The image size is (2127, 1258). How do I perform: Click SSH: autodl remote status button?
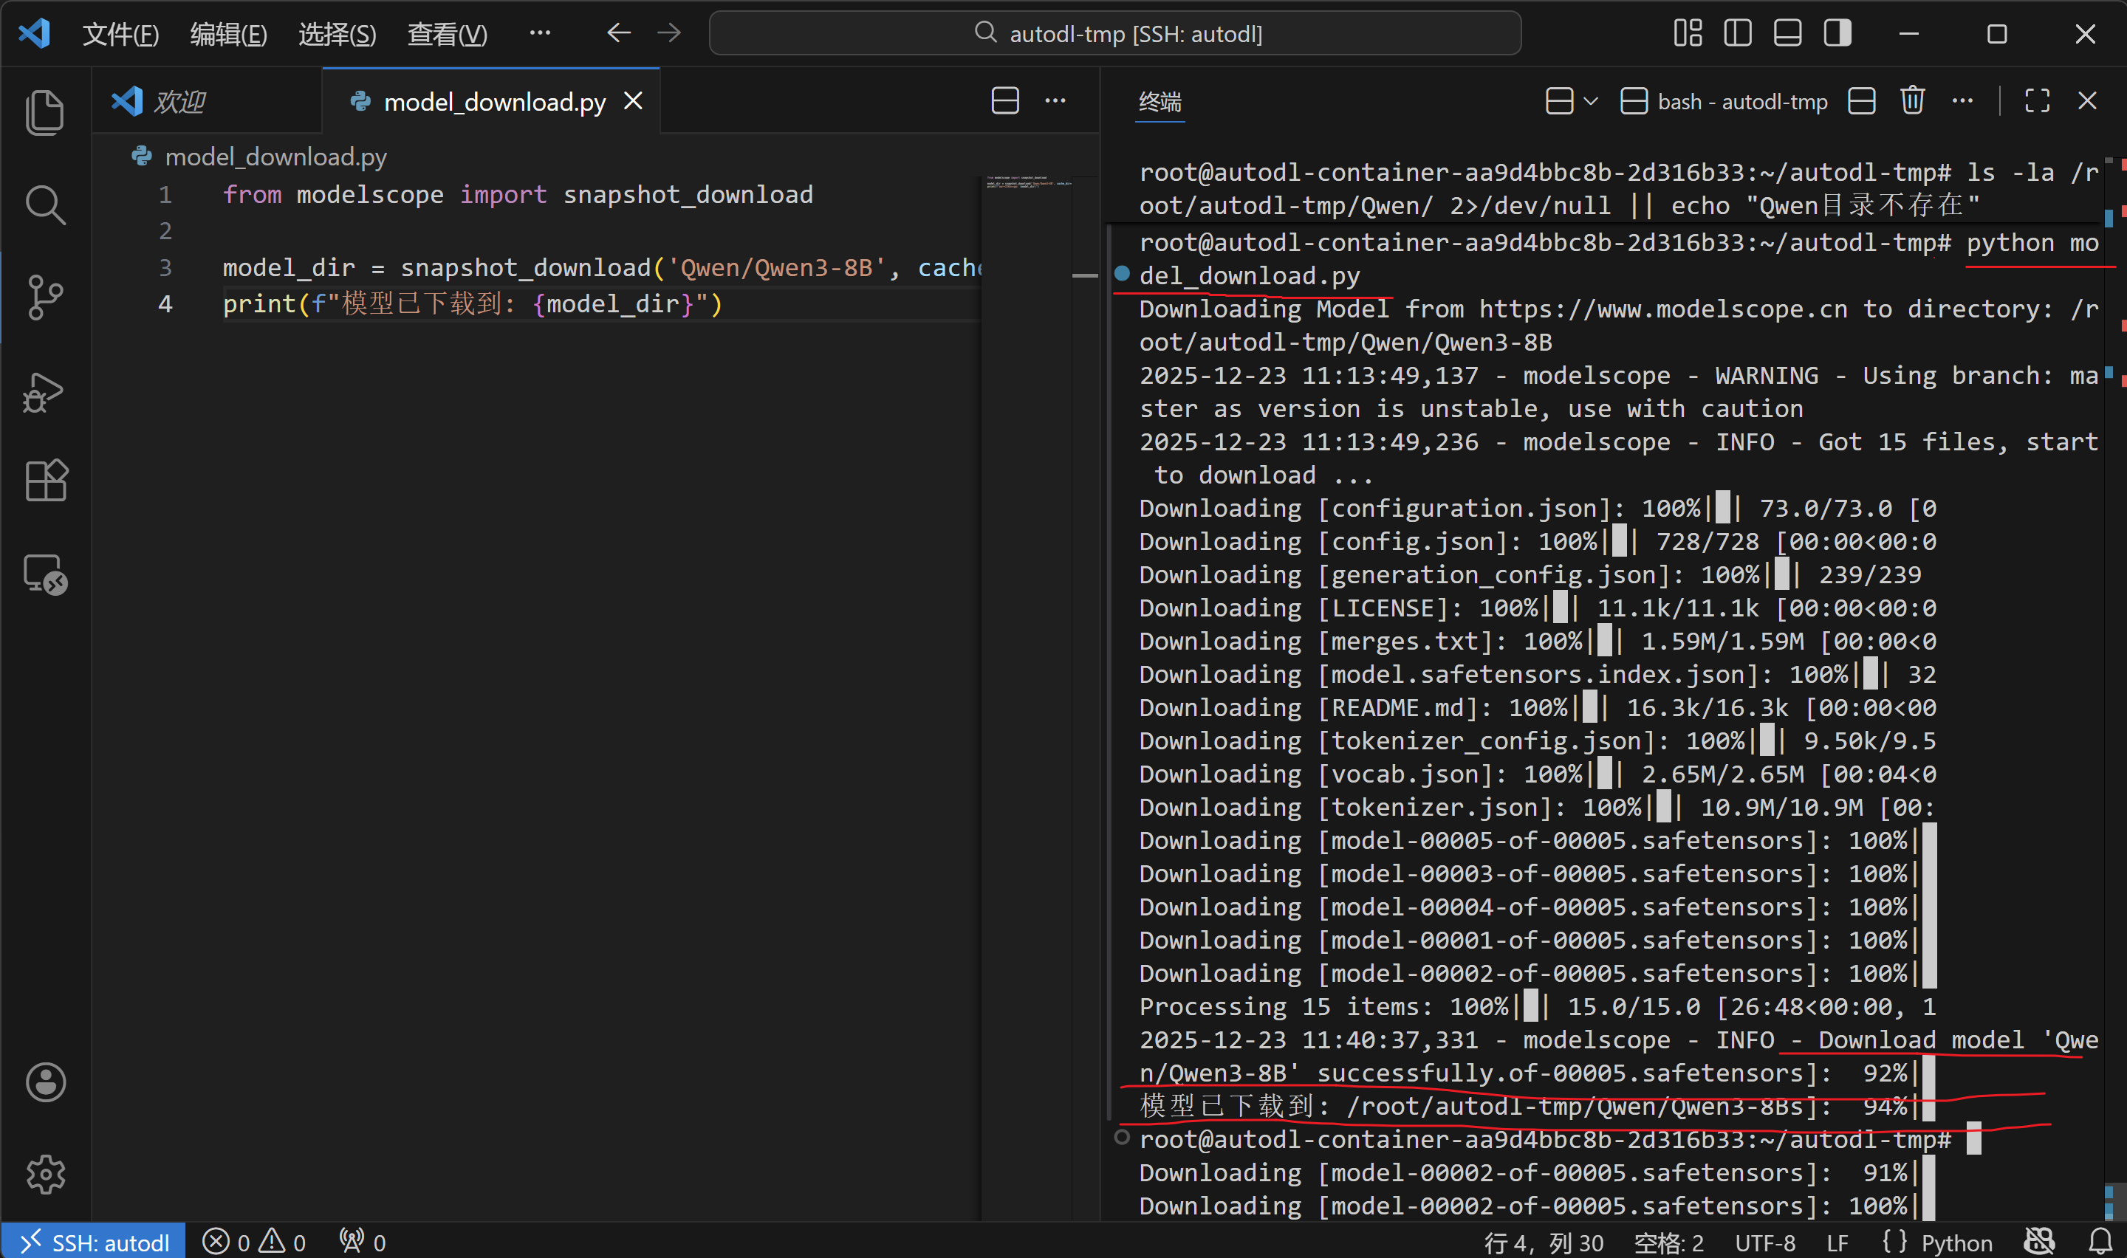click(93, 1242)
